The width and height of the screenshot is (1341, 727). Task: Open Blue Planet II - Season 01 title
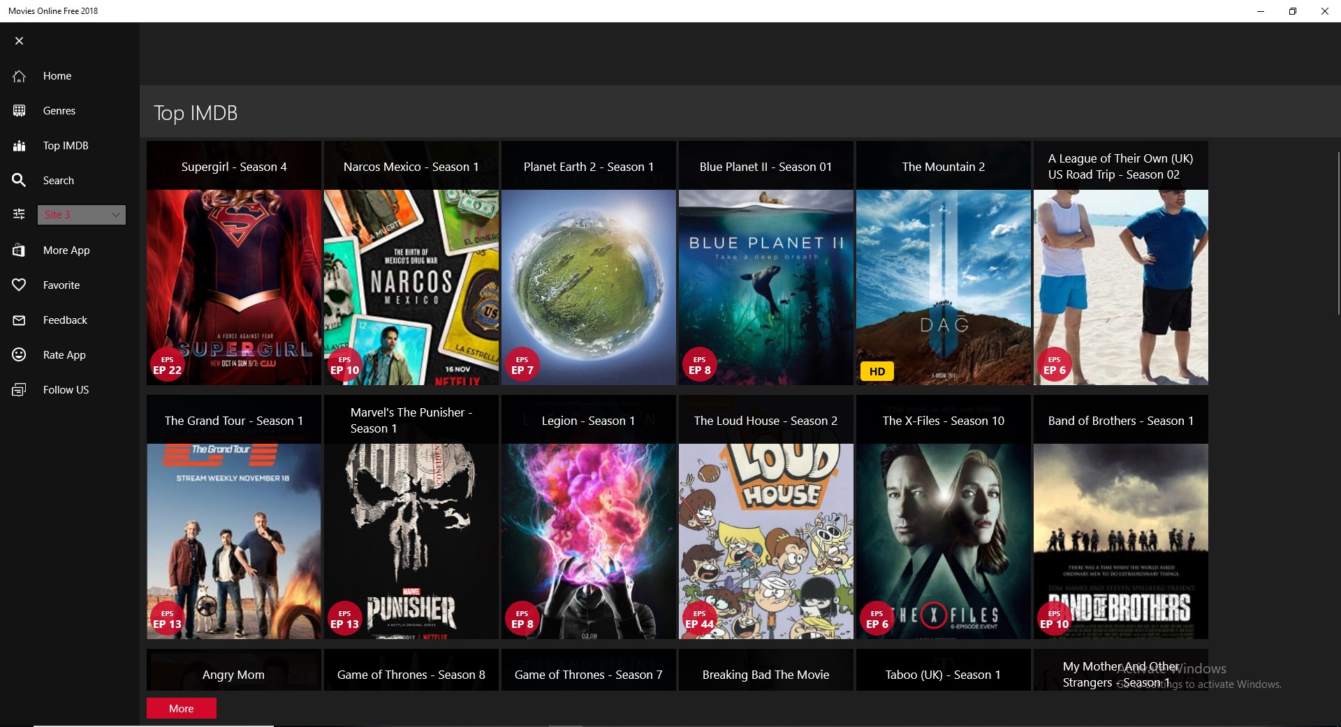pos(766,167)
